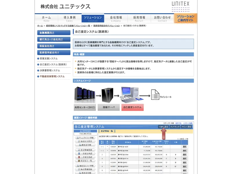Select the ソリューション navigation tab
This screenshot has width=232, height=174.
click(x=93, y=19)
